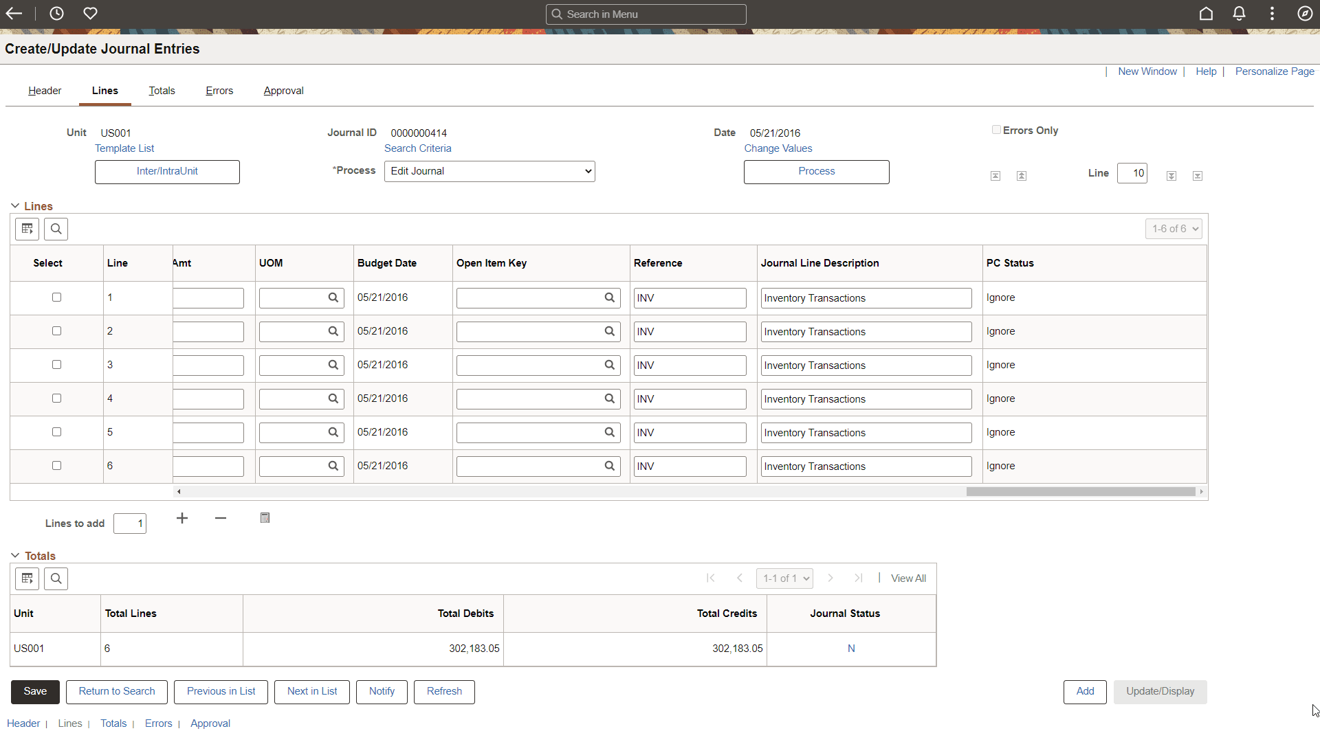Viewport: 1320px width, 742px height.
Task: Open the Template List link
Action: (x=124, y=148)
